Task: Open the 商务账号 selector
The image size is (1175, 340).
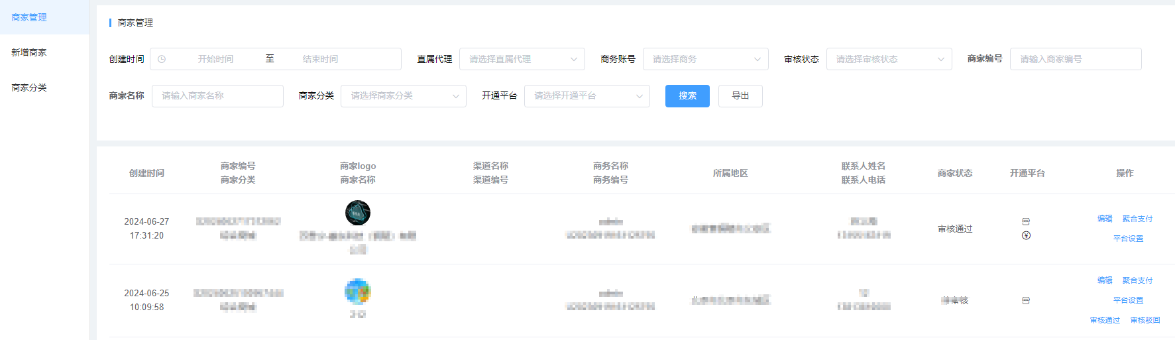Action: (705, 59)
